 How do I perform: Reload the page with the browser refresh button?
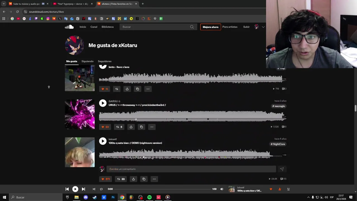pos(17,12)
